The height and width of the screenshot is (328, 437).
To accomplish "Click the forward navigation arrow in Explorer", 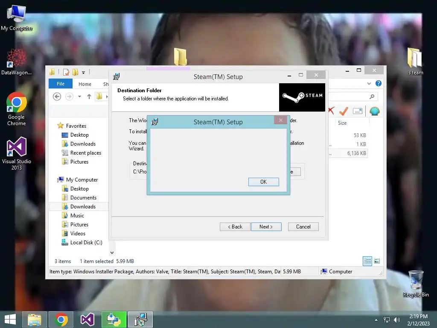I will tap(69, 97).
